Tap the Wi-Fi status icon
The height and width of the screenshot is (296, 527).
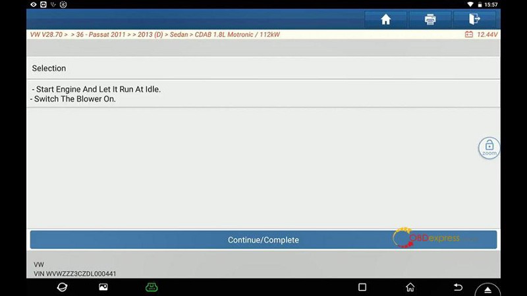coord(470,5)
